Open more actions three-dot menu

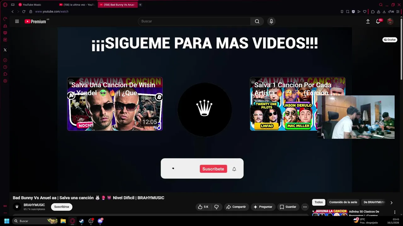click(305, 207)
